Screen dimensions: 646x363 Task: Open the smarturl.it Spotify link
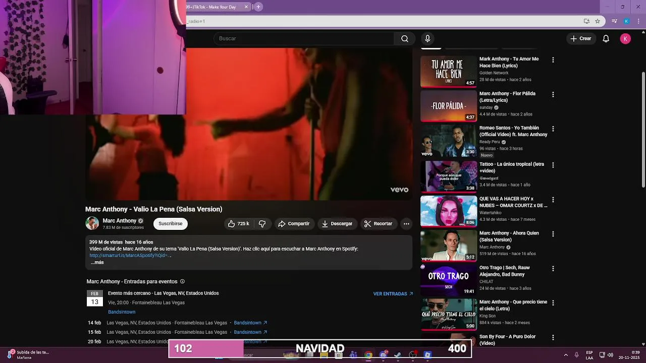pos(130,256)
